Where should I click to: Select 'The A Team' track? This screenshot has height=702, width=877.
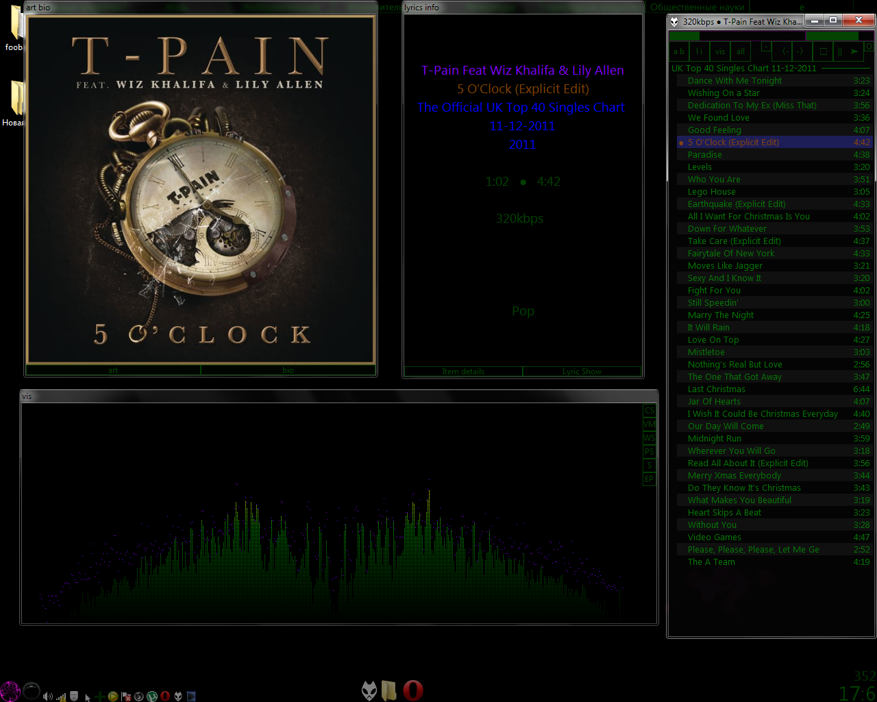pyautogui.click(x=774, y=561)
